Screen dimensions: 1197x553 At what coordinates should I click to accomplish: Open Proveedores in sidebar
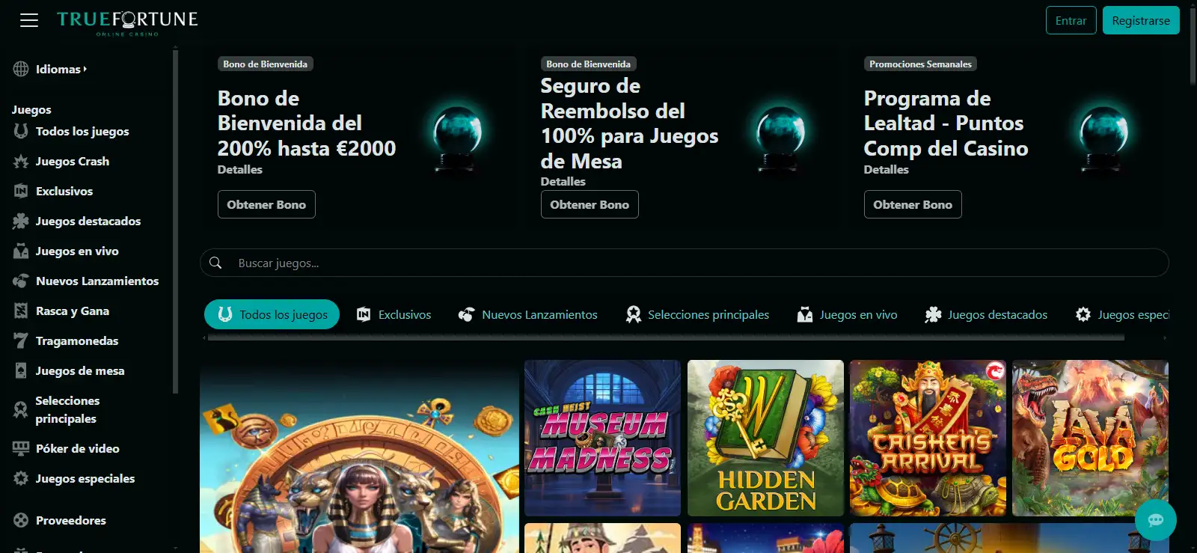[x=71, y=520]
